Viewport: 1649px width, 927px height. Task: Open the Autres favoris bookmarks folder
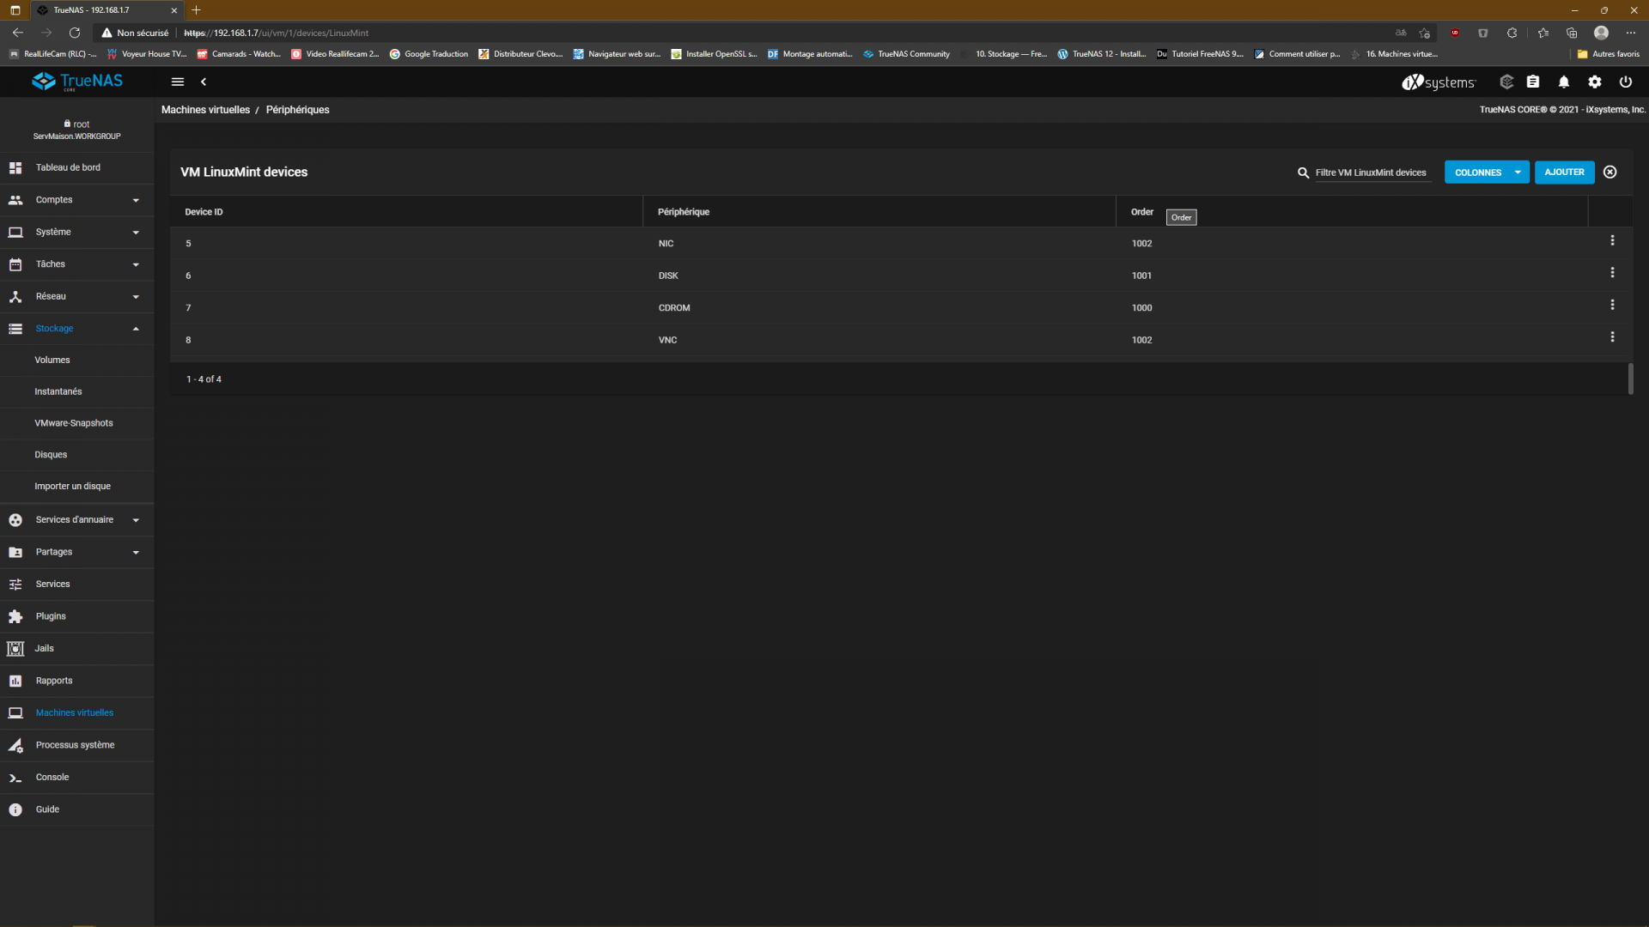[x=1609, y=54]
